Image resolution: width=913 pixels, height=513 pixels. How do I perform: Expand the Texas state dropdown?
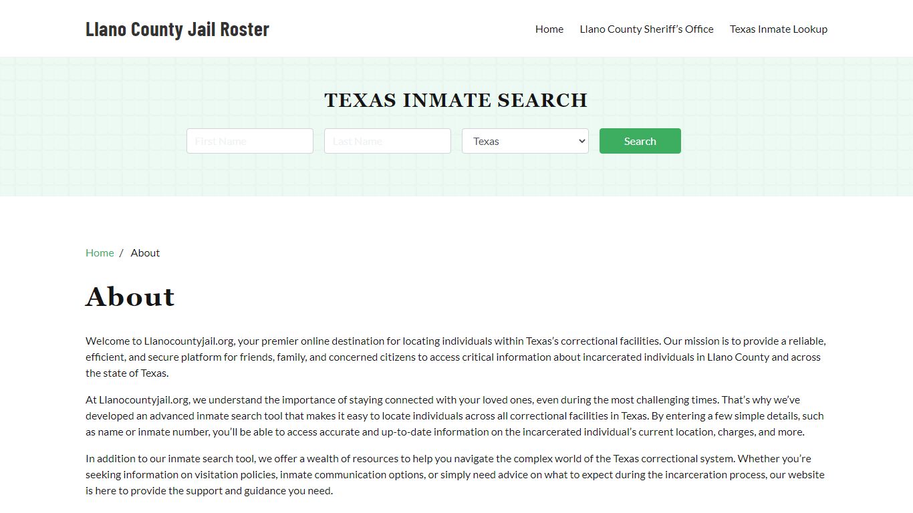525,141
